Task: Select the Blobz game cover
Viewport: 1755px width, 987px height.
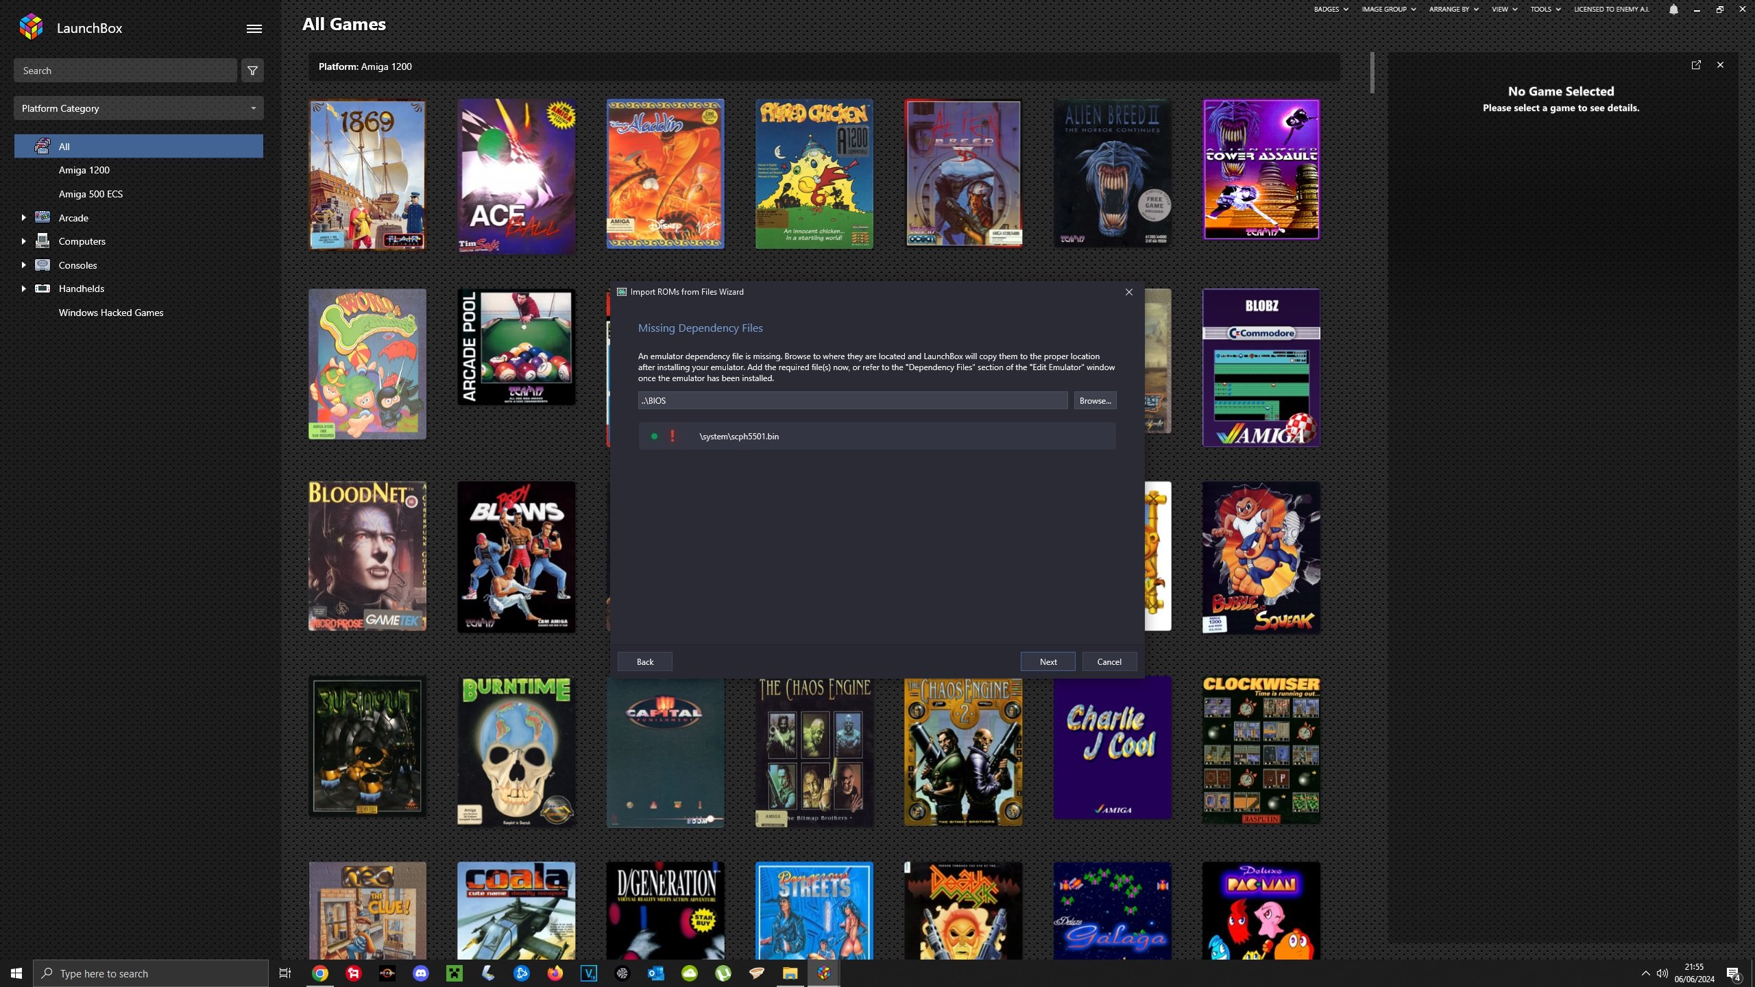Action: pyautogui.click(x=1261, y=367)
